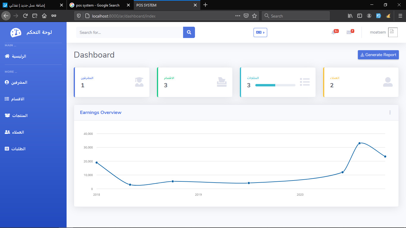Close the POS SYSTEM tab
The height and width of the screenshot is (228, 406).
[195, 5]
